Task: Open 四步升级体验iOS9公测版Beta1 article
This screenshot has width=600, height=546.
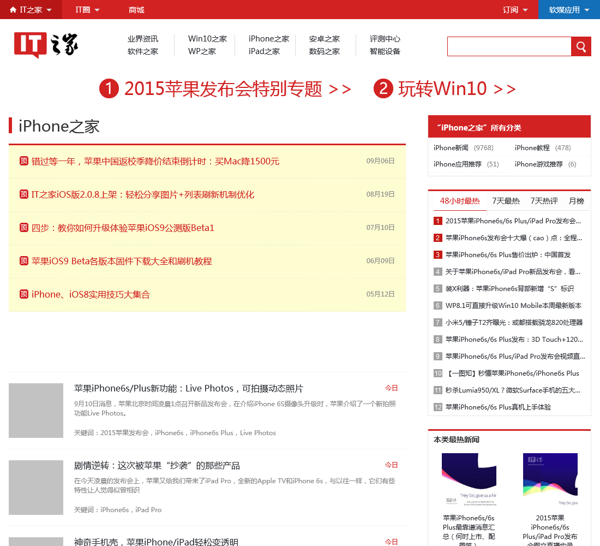Action: (x=123, y=228)
